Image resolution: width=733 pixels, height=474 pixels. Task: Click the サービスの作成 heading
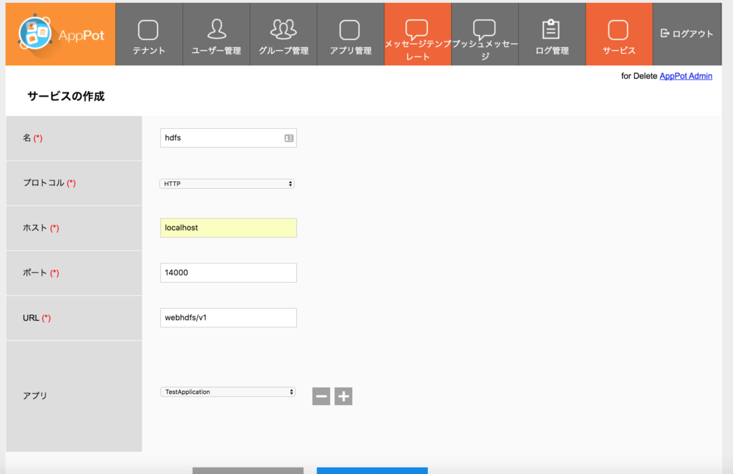[x=66, y=96]
